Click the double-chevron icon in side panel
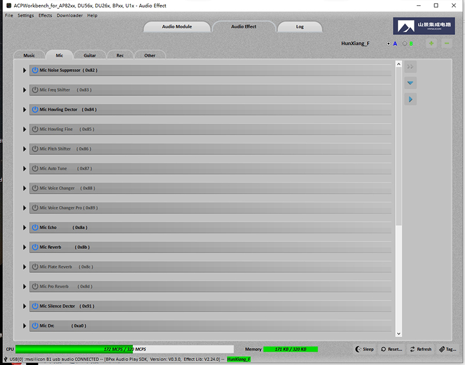The image size is (465, 365). [411, 67]
